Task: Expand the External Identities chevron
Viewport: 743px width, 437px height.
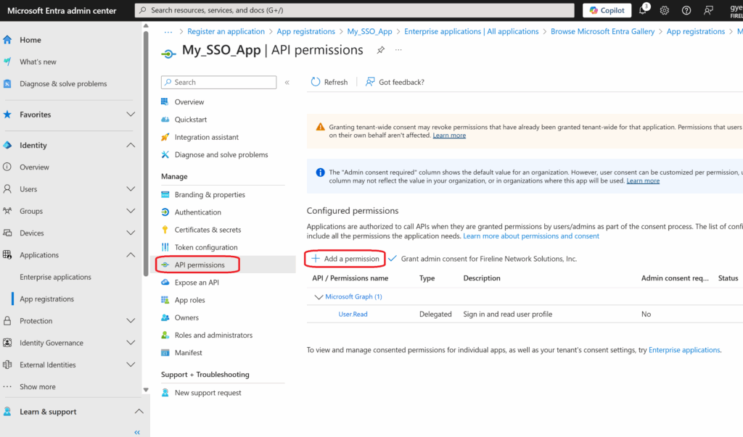Action: pyautogui.click(x=131, y=365)
